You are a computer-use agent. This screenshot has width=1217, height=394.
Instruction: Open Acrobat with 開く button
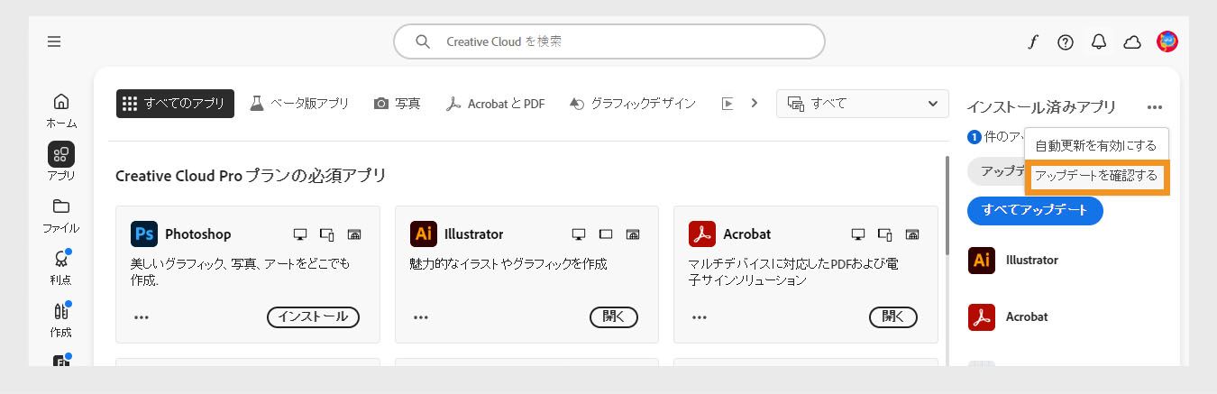[893, 316]
